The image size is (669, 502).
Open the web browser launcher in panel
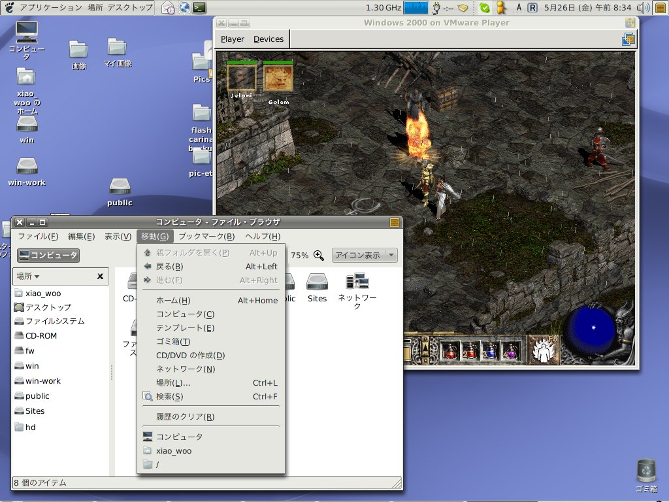click(x=184, y=8)
